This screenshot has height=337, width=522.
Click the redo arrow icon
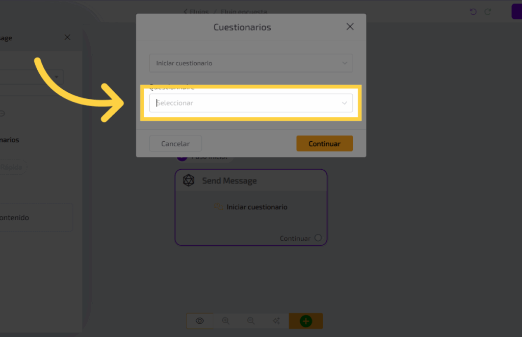click(x=488, y=12)
